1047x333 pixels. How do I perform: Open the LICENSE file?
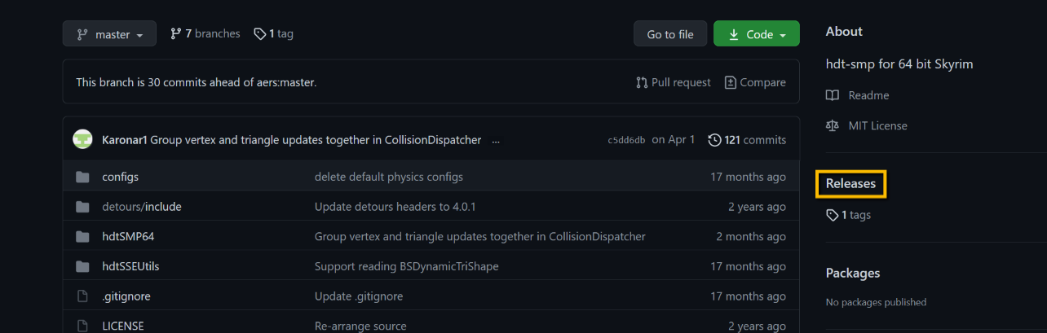123,326
